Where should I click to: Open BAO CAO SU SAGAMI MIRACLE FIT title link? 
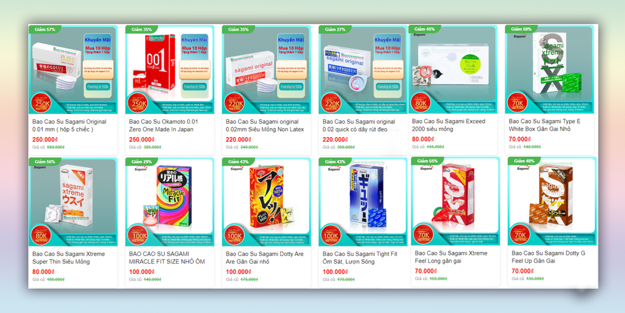point(167,258)
